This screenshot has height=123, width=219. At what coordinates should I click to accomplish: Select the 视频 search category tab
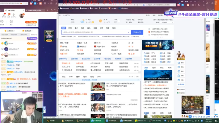(x=83, y=28)
